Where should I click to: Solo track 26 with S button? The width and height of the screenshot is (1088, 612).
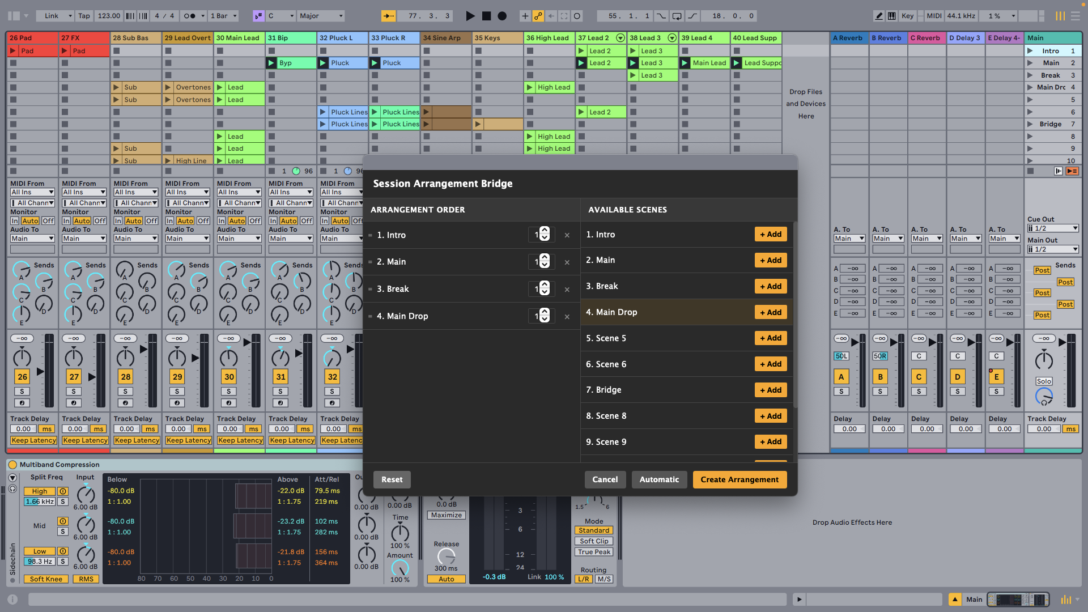(x=22, y=391)
